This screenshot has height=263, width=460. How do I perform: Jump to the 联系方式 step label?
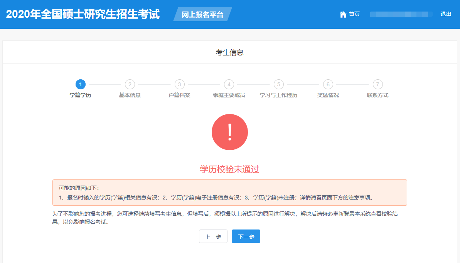coord(377,95)
